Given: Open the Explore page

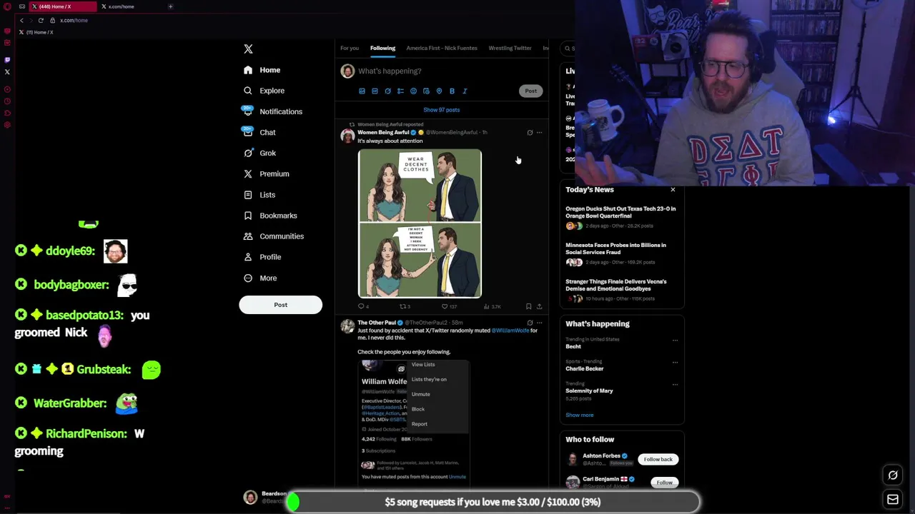Looking at the screenshot, I should click(x=264, y=91).
